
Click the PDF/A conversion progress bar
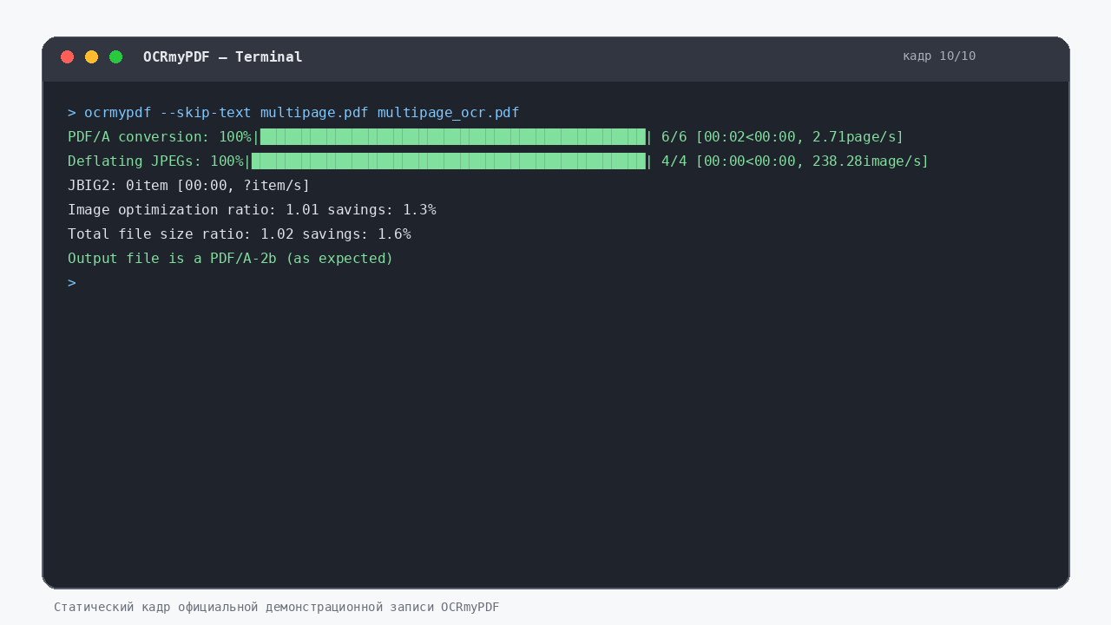click(453, 137)
